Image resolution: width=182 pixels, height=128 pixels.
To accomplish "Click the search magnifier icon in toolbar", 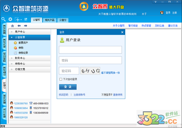I will (3, 19).
